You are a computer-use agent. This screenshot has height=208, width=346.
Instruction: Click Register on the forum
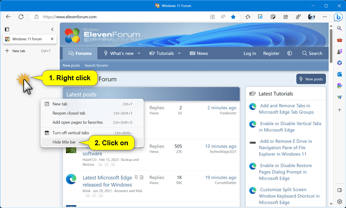271,53
